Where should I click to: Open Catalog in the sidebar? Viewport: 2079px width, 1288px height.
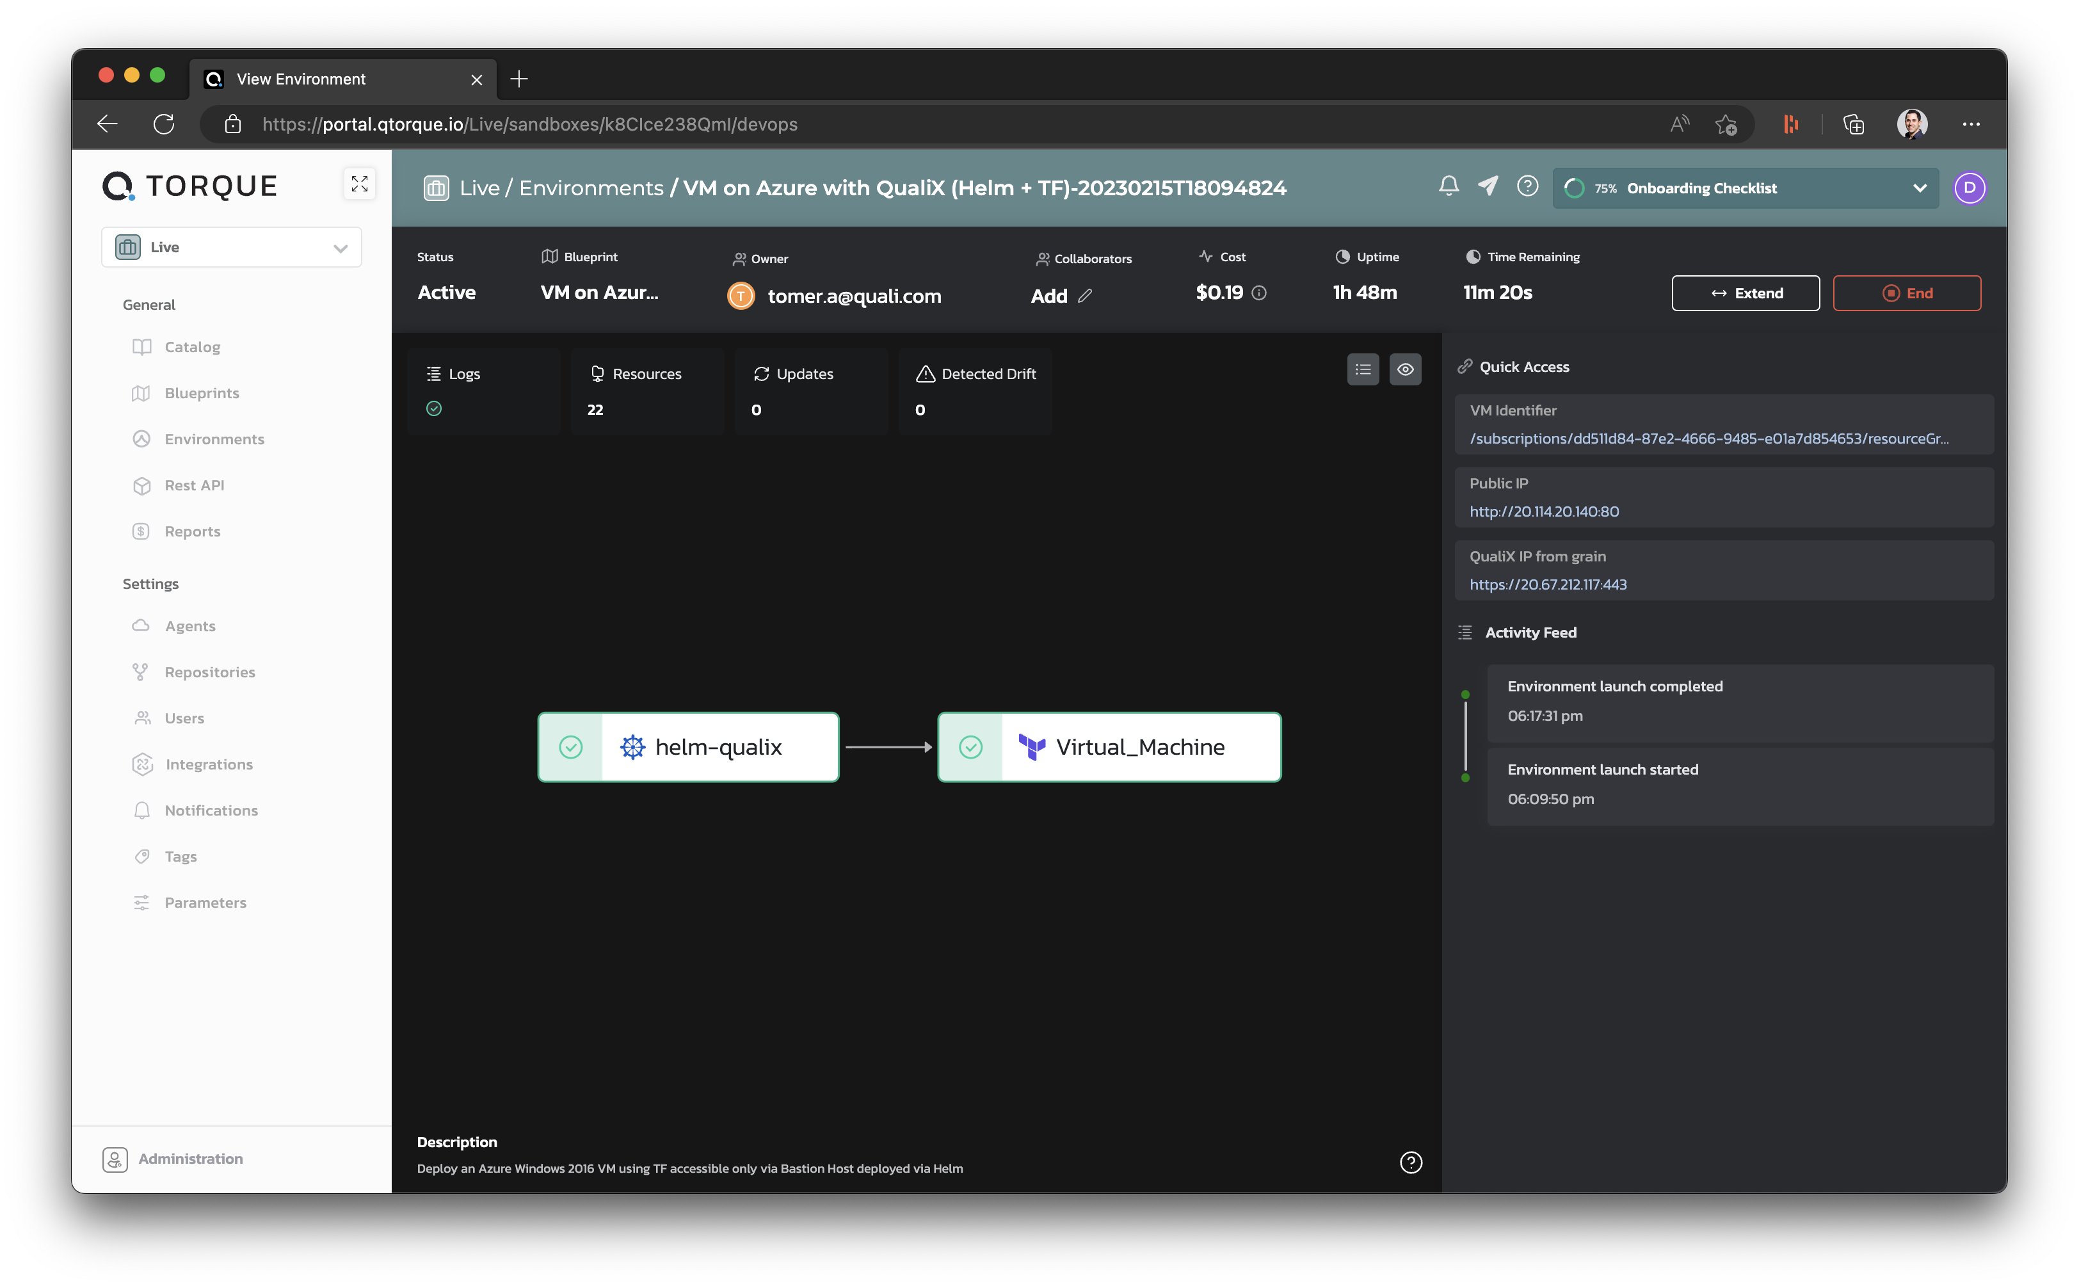[193, 348]
